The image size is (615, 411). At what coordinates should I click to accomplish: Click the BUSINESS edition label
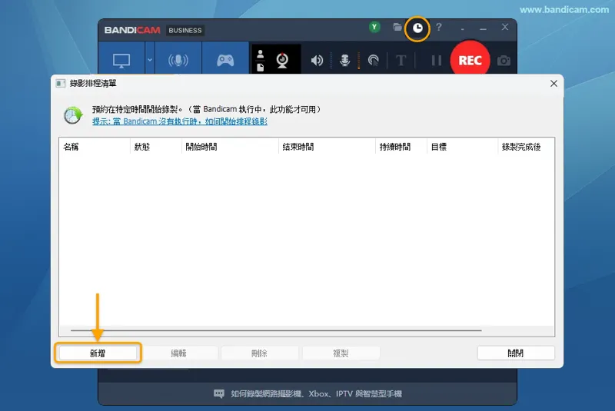tap(185, 30)
